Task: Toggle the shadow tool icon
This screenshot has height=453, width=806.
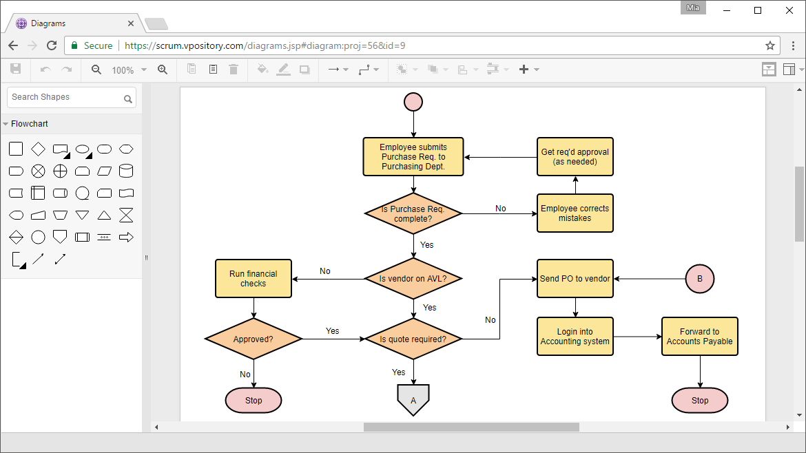Action: click(x=304, y=70)
